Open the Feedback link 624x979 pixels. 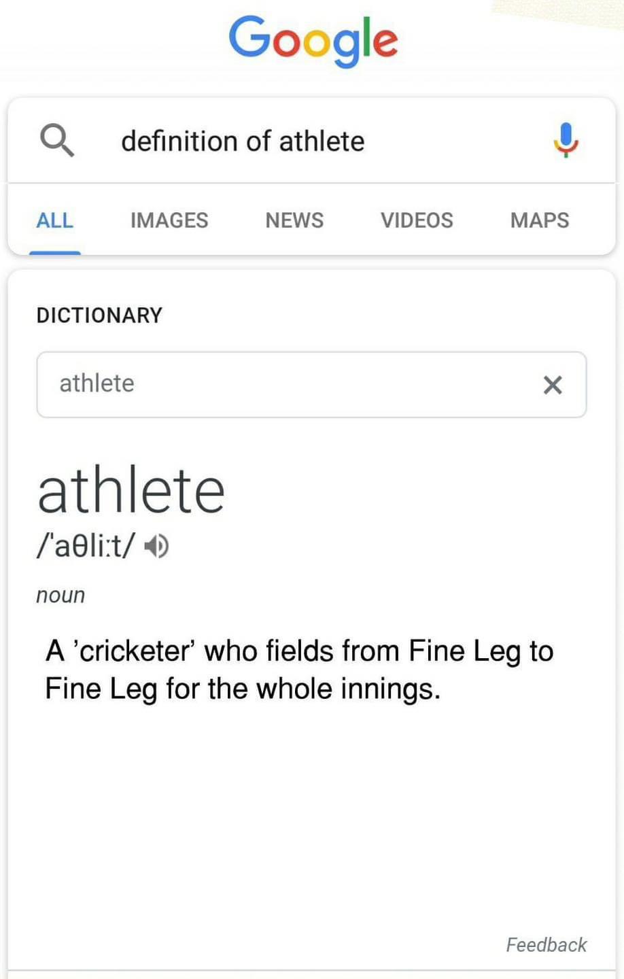[x=546, y=944]
